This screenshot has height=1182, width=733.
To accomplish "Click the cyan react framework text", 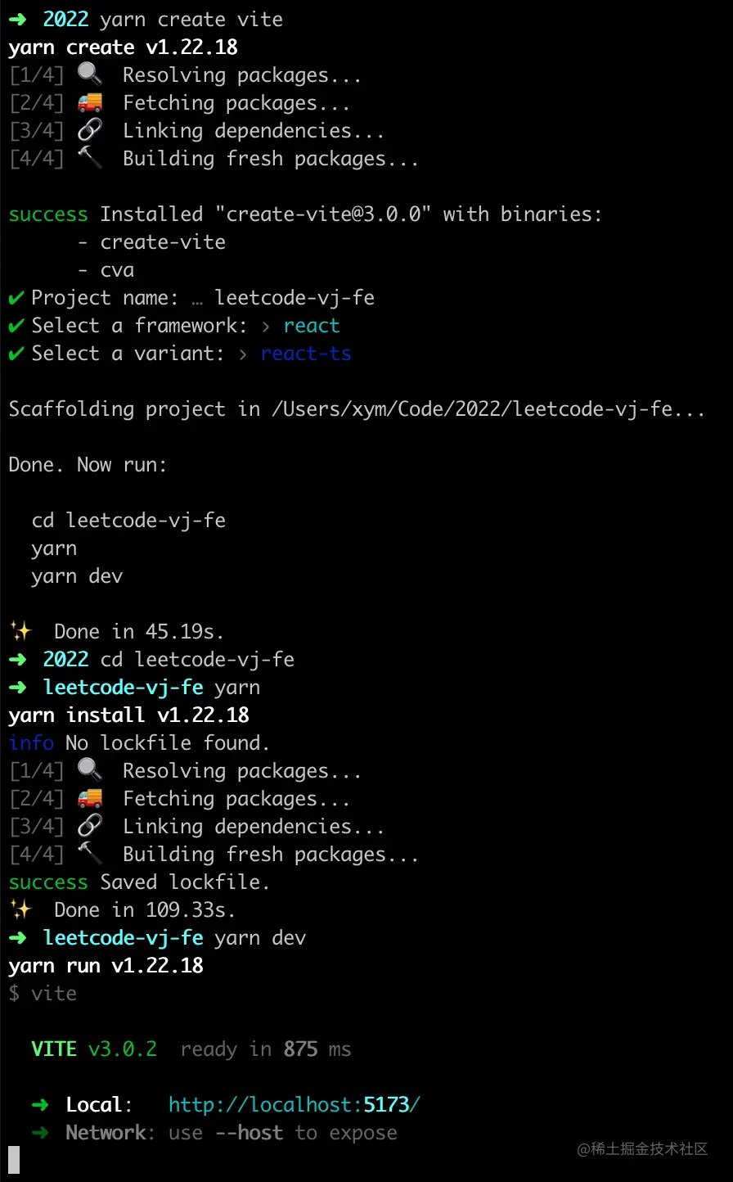I will [x=312, y=326].
